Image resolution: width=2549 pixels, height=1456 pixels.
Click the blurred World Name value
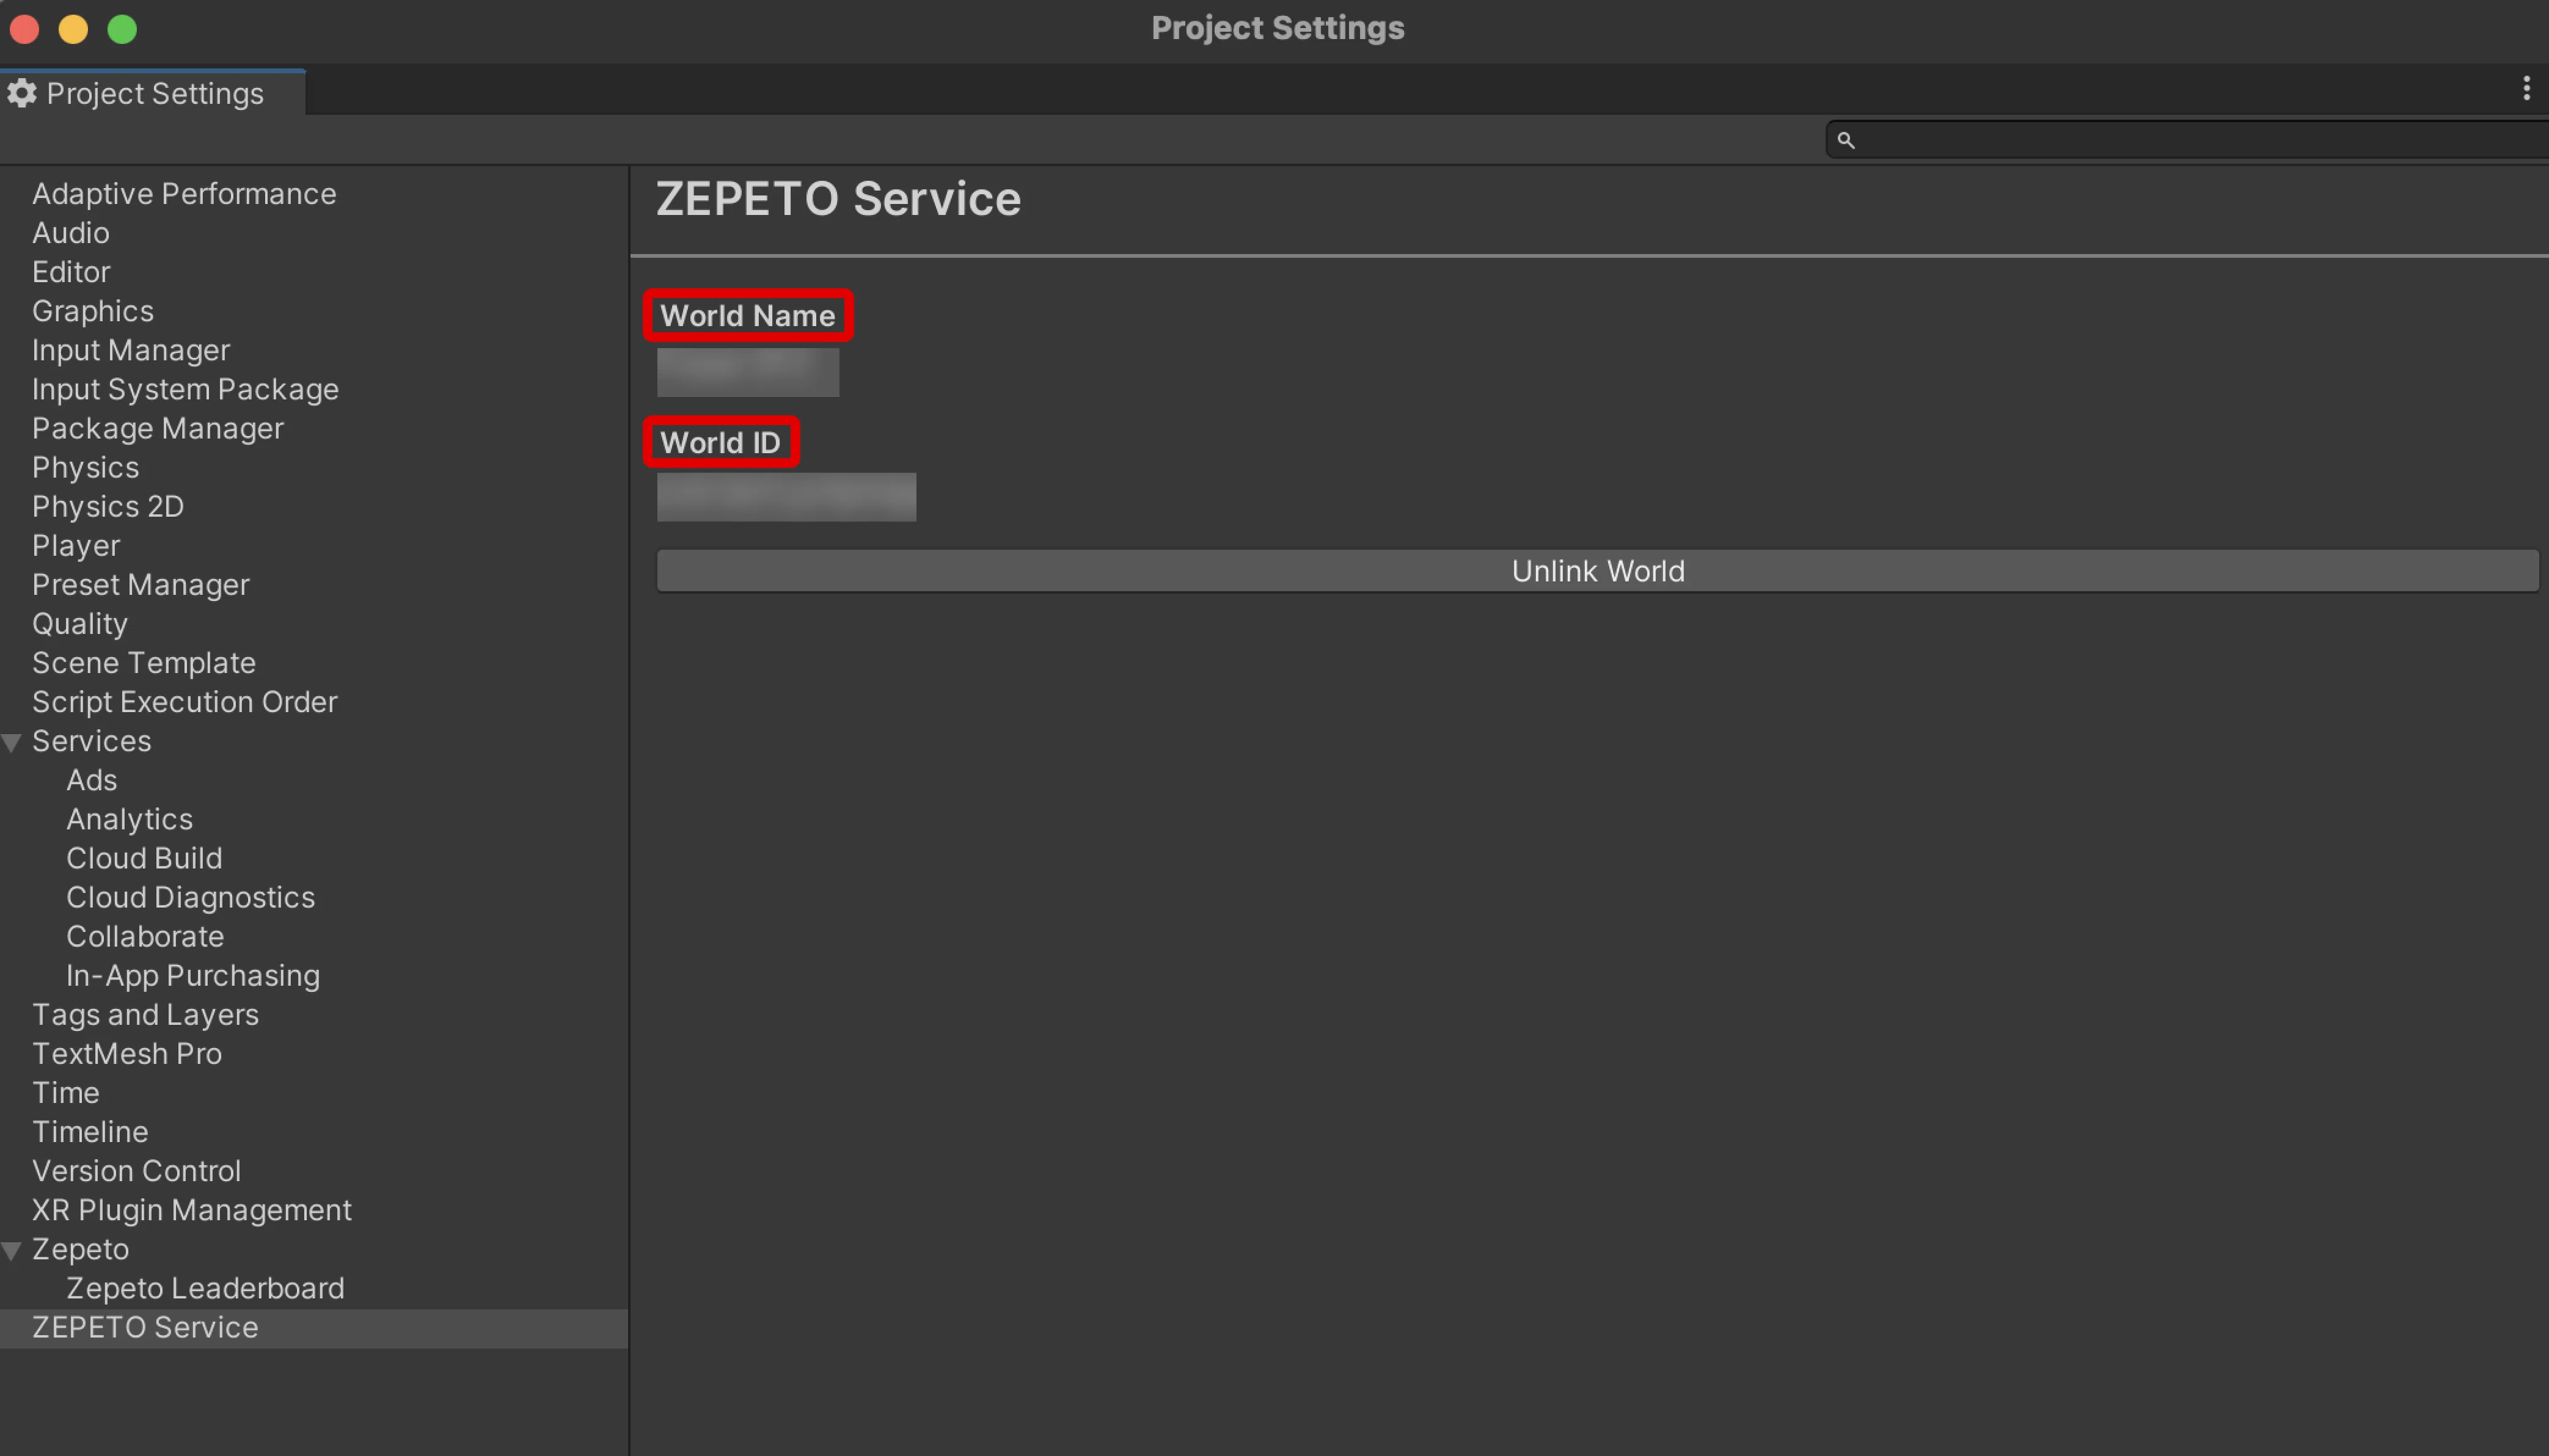[748, 372]
